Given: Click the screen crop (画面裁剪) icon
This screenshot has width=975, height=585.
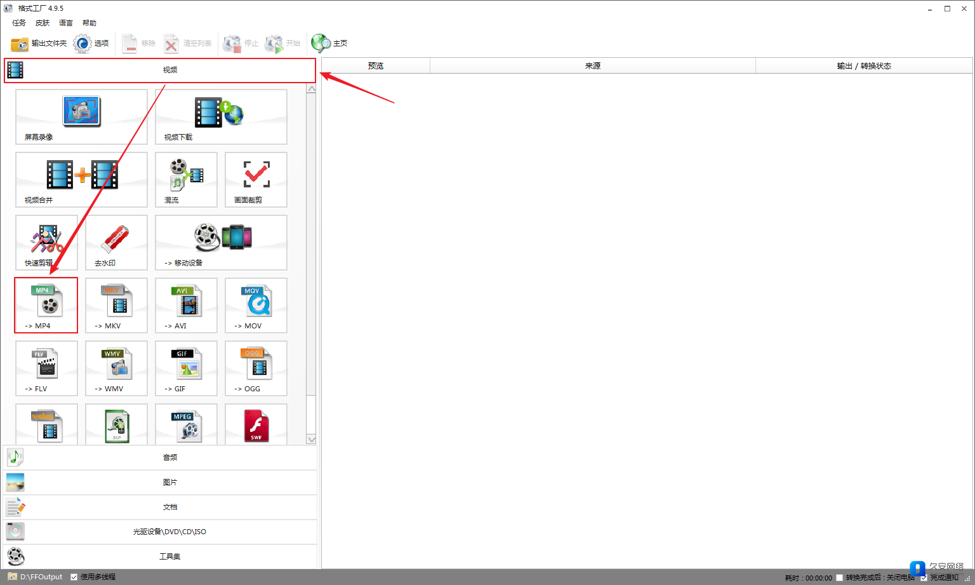Looking at the screenshot, I should 256,179.
